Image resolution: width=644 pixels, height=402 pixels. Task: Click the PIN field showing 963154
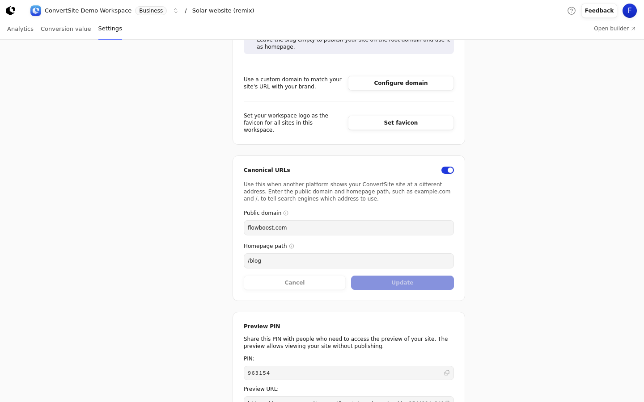pos(349,373)
